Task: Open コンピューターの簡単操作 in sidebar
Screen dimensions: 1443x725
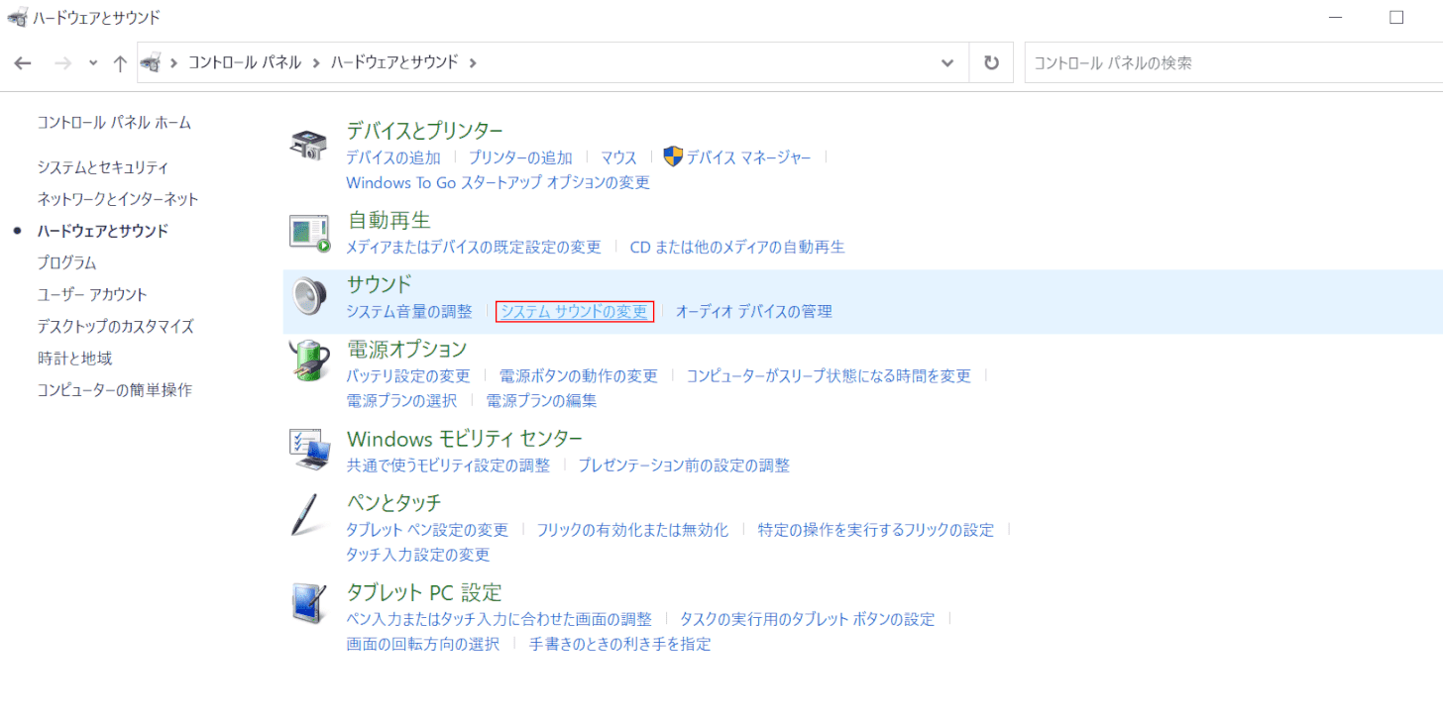Action: pos(115,389)
